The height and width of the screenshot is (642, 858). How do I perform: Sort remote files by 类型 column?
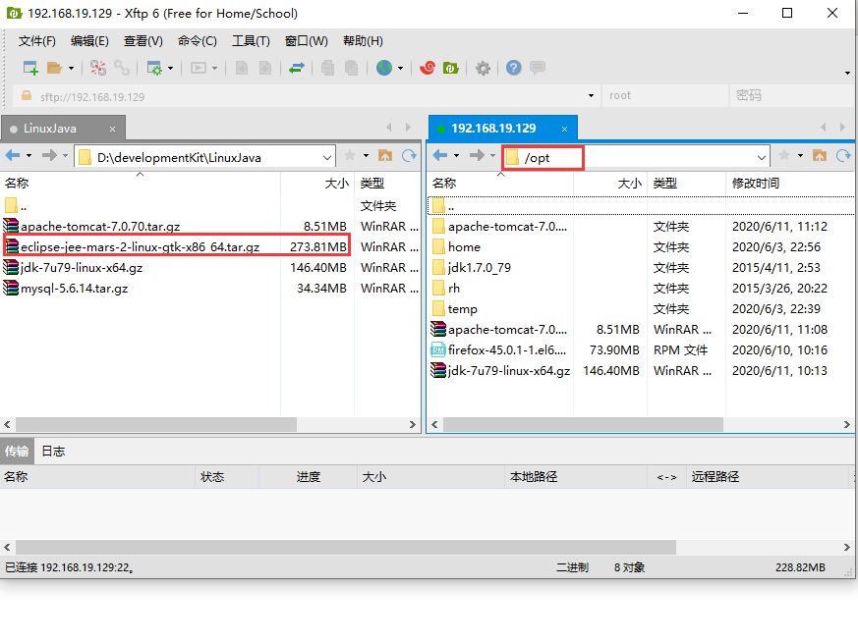coord(687,183)
